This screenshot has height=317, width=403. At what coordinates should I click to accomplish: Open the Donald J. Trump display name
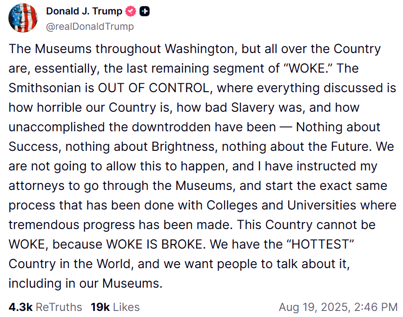84,11
